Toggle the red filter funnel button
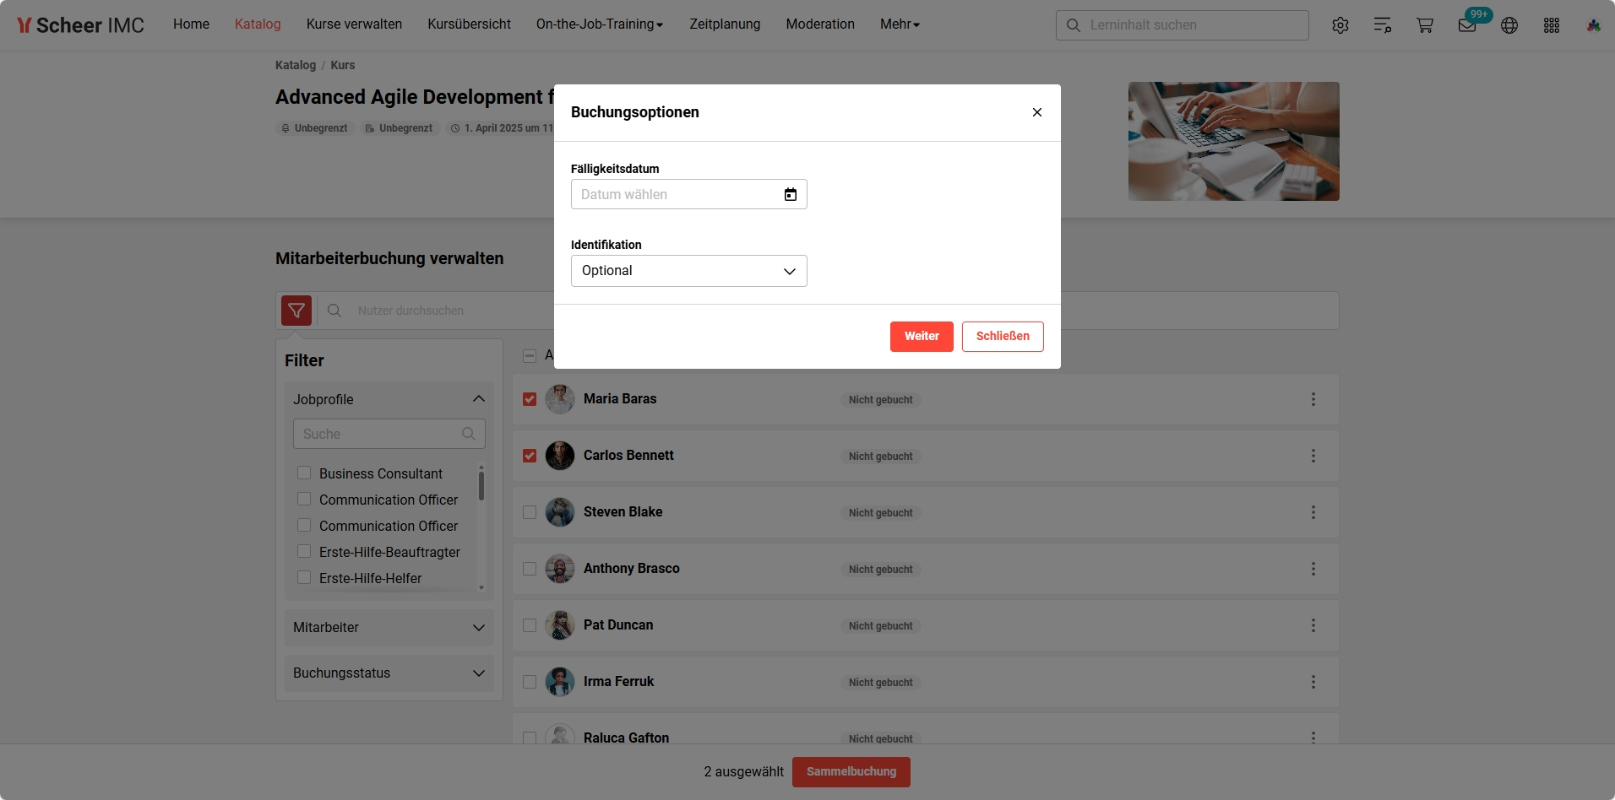Screen dimensions: 1615x800 (296, 311)
